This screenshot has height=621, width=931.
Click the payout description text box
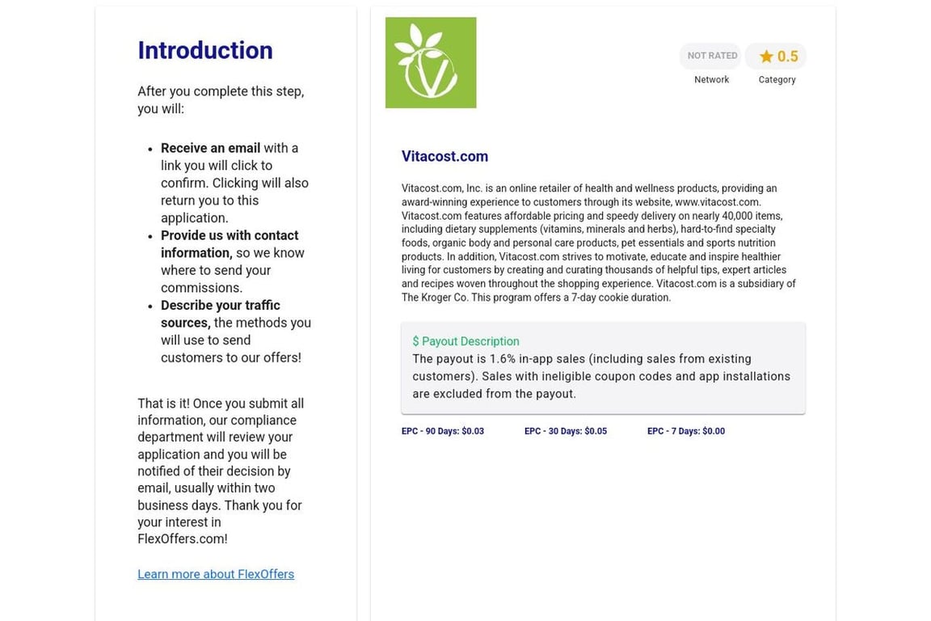tap(603, 368)
